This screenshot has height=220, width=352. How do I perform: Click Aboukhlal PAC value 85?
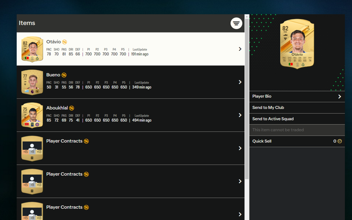pos(49,120)
